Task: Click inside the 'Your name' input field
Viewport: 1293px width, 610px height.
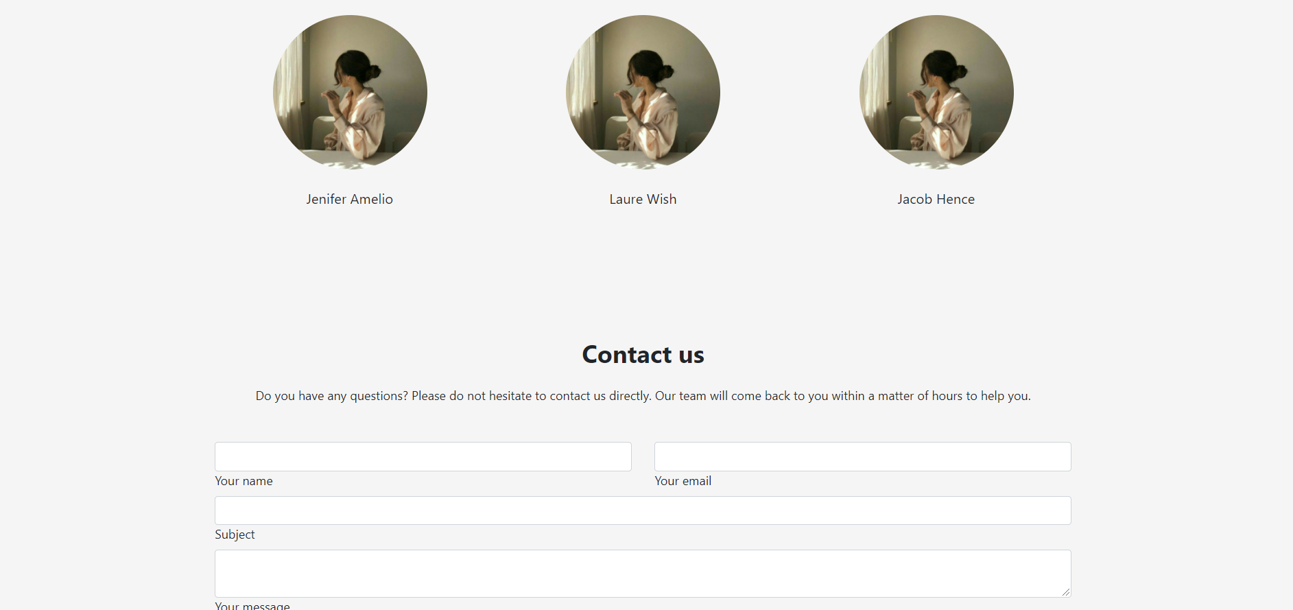Action: (x=423, y=456)
